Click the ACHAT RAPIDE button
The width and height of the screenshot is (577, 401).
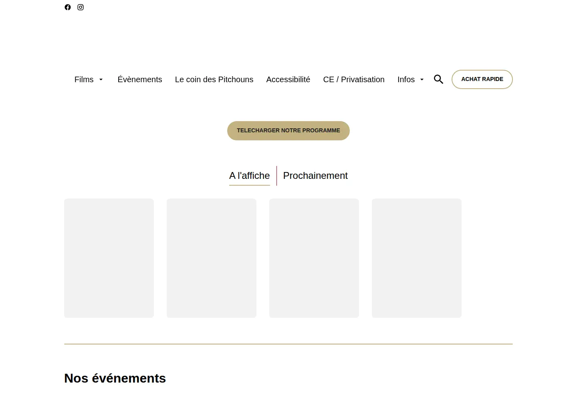click(x=482, y=79)
